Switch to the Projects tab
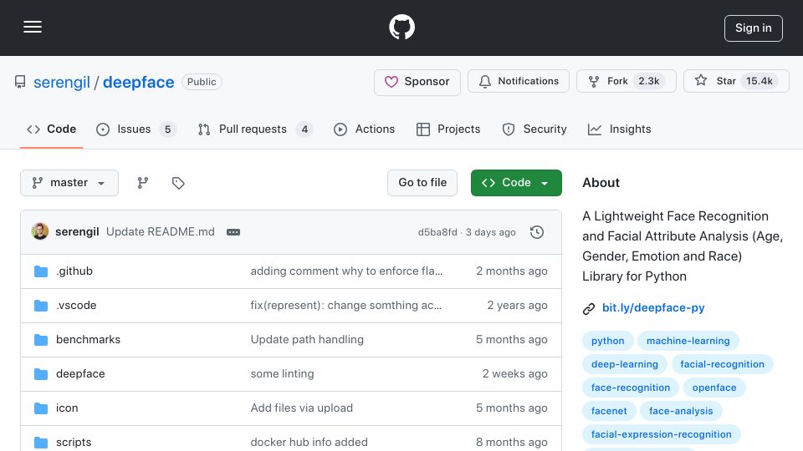The image size is (803, 451). coord(448,129)
